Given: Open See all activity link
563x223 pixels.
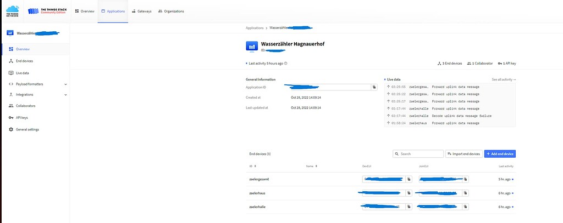Looking at the screenshot, I should [x=503, y=79].
